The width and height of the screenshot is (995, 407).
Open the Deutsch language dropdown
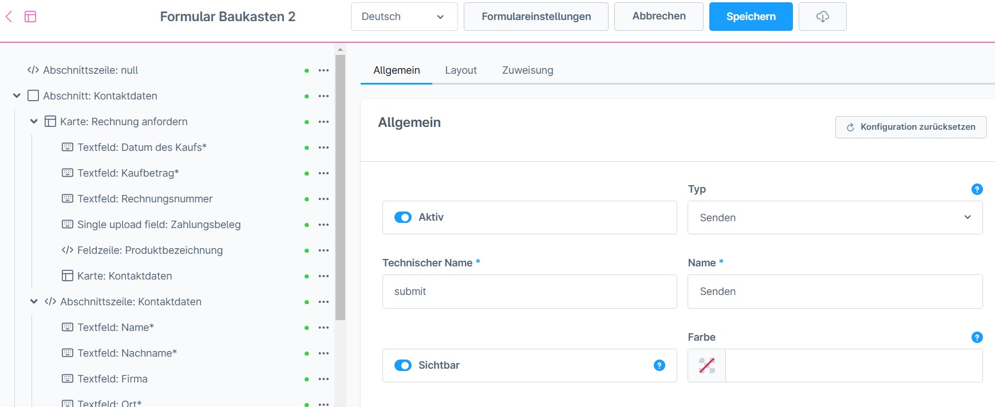[x=404, y=17]
